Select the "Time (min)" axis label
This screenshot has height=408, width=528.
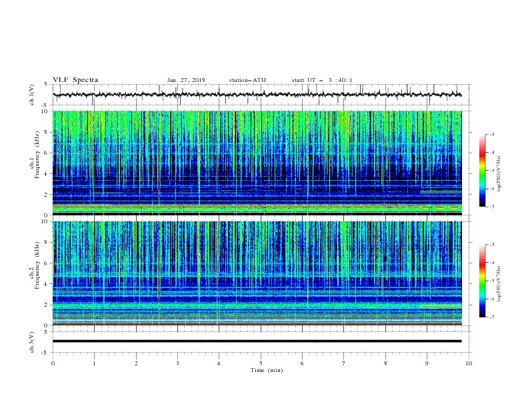coord(267,370)
